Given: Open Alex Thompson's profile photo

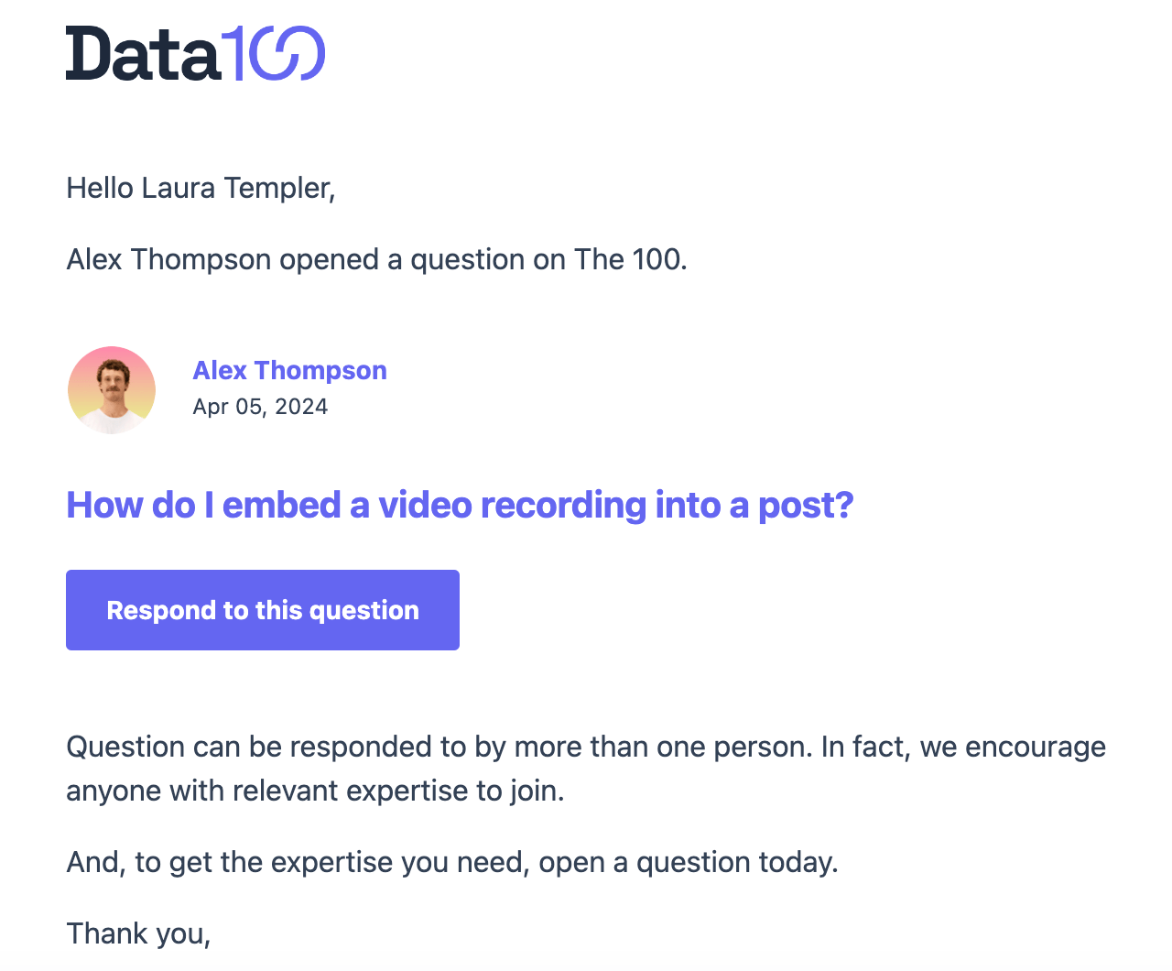Looking at the screenshot, I should click(112, 390).
